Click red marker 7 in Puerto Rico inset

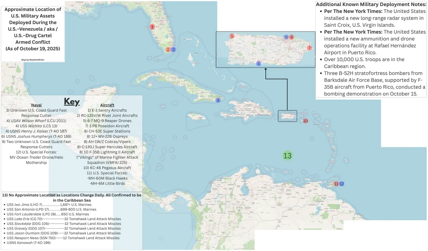(x=309, y=48)
